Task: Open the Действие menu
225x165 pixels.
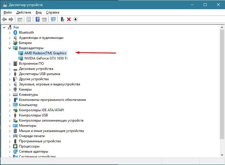Action: point(24,12)
